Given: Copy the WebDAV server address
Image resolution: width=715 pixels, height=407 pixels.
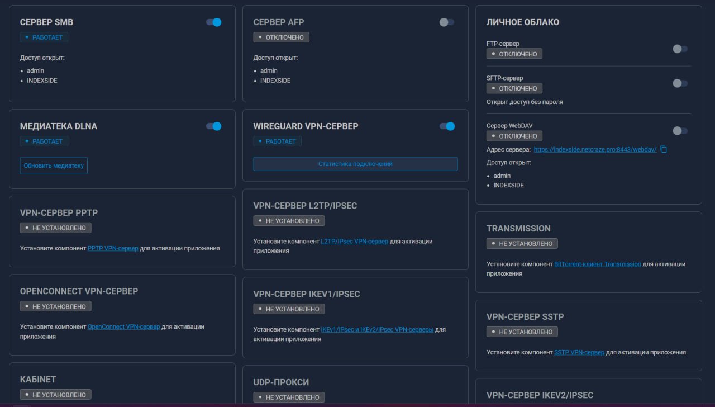Looking at the screenshot, I should (664, 150).
